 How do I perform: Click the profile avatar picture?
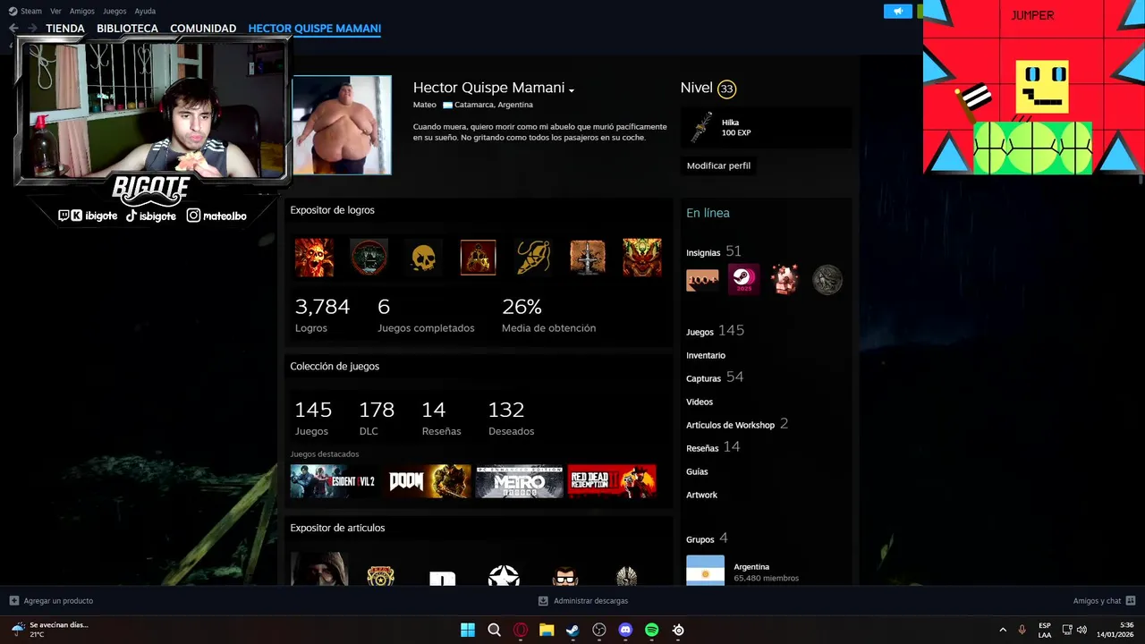(x=342, y=125)
